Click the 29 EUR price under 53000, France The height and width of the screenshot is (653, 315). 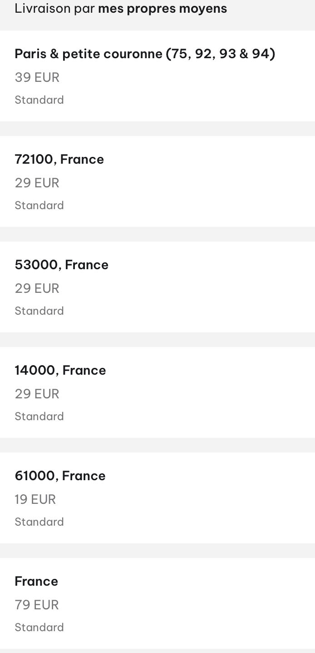[37, 288]
